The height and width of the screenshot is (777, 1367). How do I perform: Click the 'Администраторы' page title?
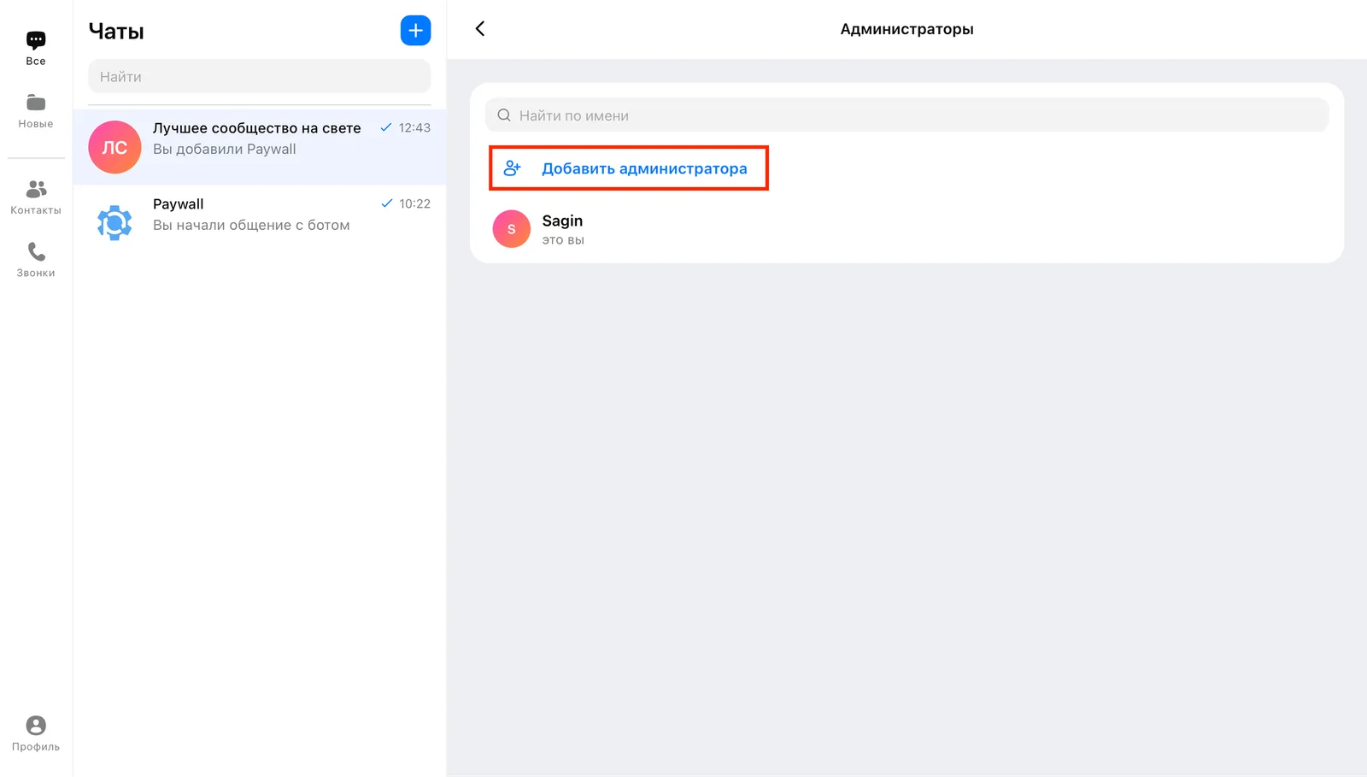pos(906,29)
